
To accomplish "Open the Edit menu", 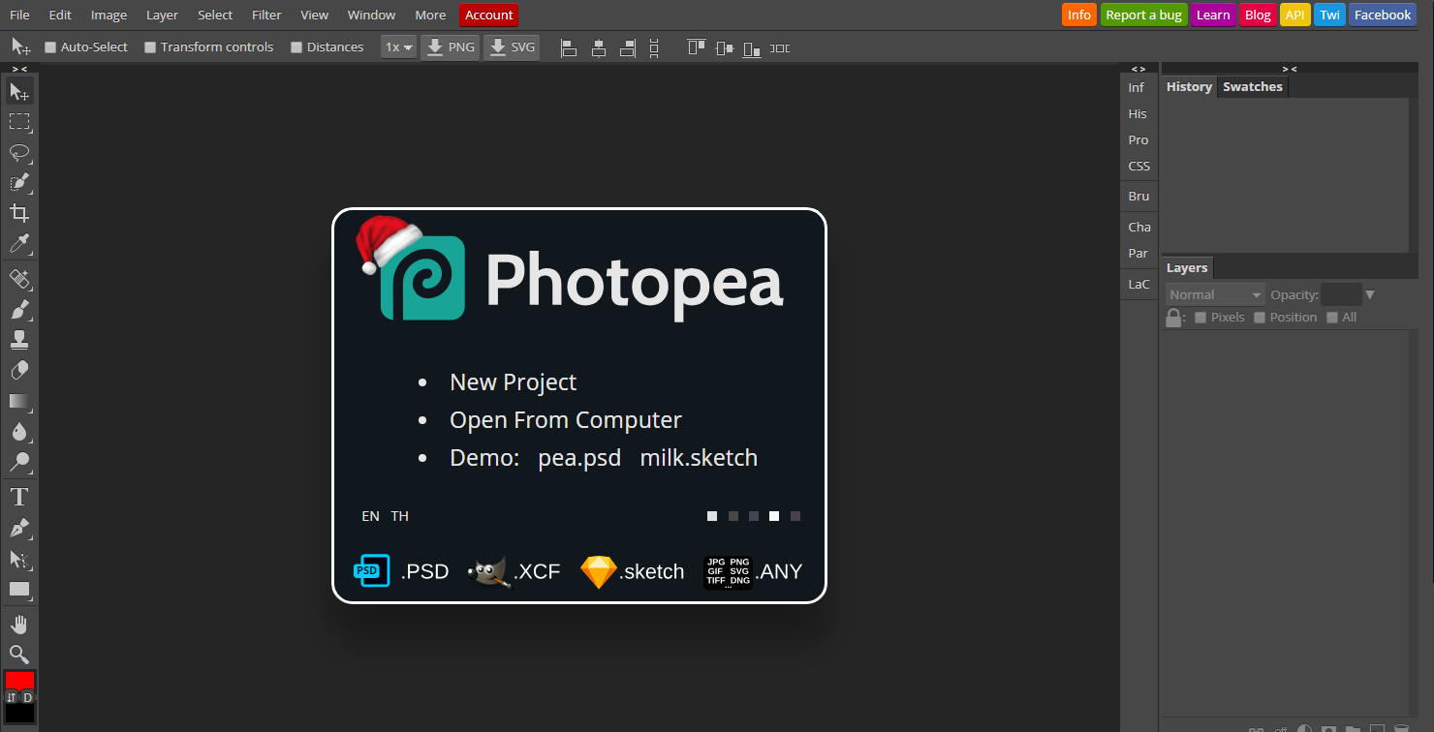I will point(60,15).
